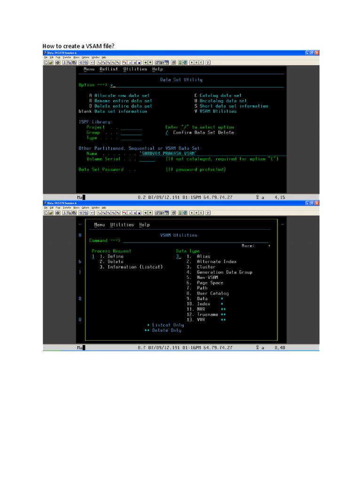The image size is (361, 482).
Task: Open Macro menu in lower session window
Action: pos(77,208)
